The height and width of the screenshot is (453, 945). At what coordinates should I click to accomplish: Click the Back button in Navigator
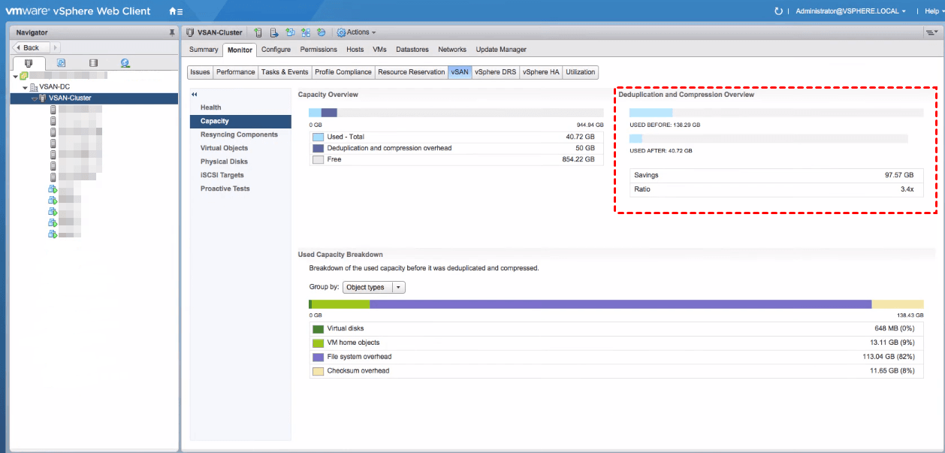[x=31, y=47]
